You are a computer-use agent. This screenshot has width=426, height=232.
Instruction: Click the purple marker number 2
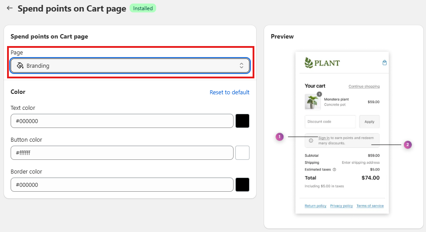(407, 145)
